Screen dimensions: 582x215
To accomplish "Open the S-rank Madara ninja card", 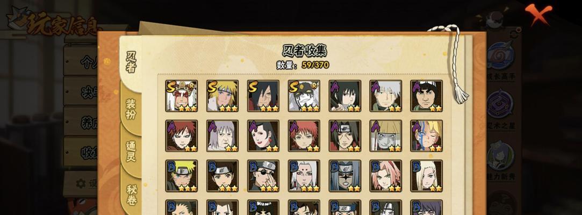I will tap(263, 96).
